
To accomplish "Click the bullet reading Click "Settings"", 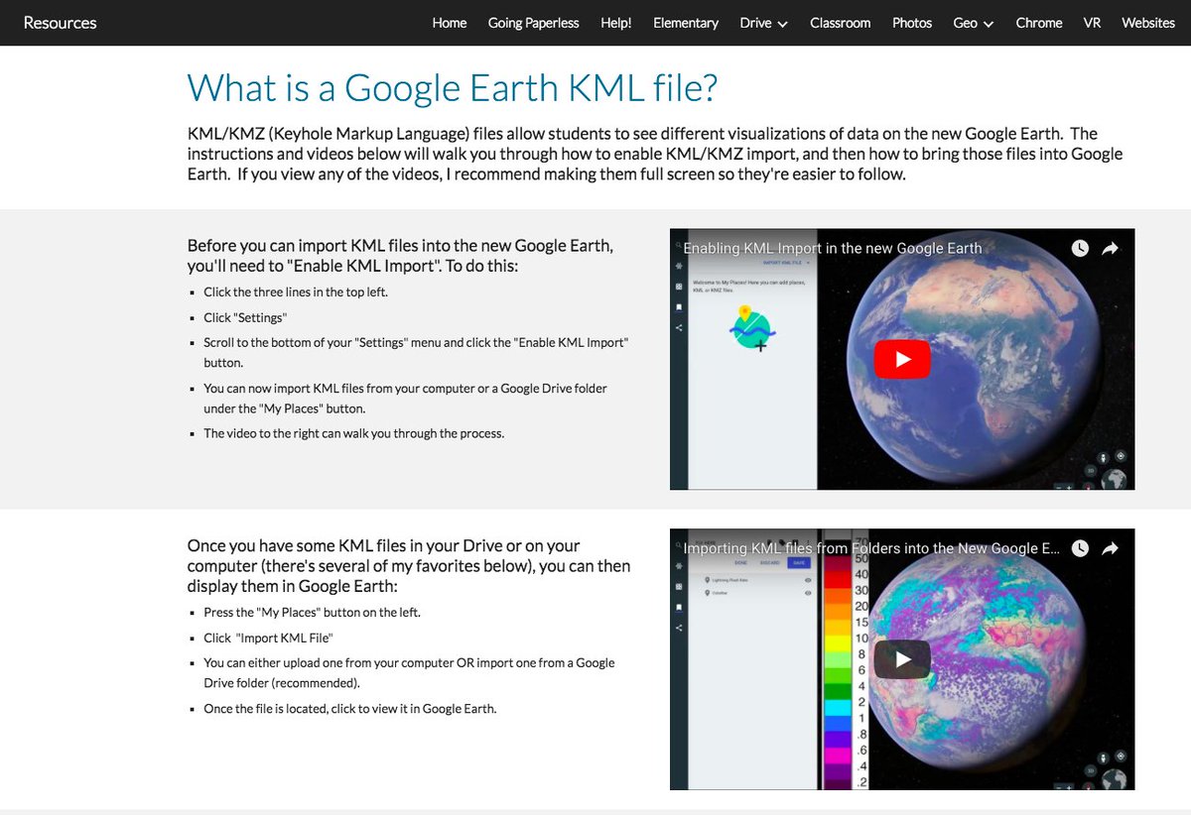I will [245, 318].
